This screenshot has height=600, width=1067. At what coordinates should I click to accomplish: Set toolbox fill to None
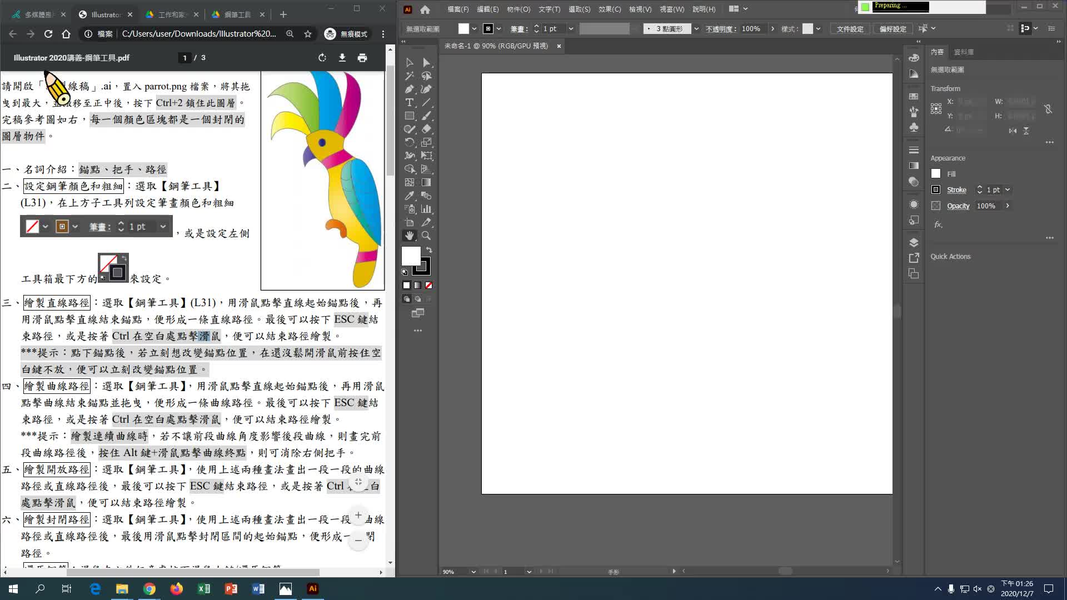click(x=428, y=286)
